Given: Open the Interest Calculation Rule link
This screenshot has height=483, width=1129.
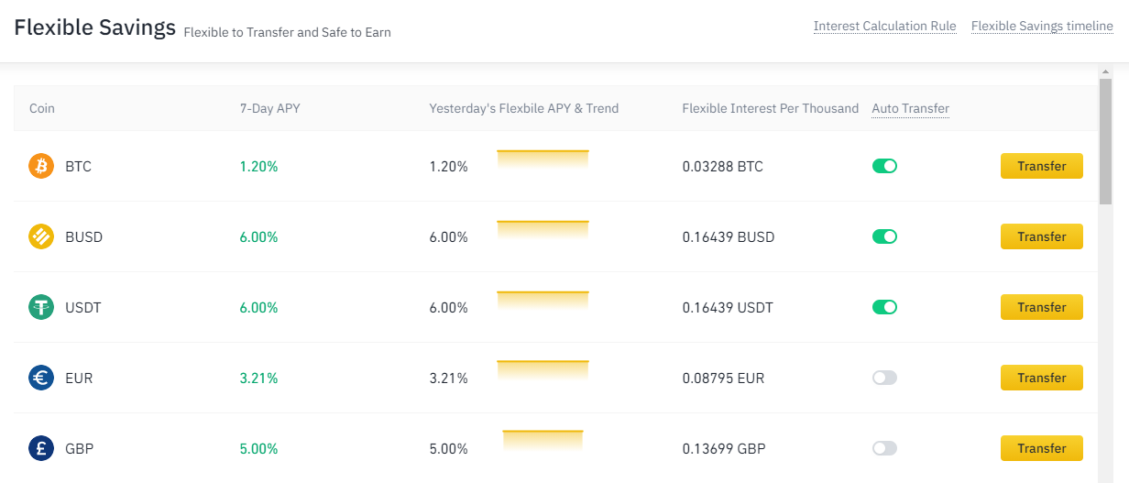Looking at the screenshot, I should pyautogui.click(x=884, y=26).
